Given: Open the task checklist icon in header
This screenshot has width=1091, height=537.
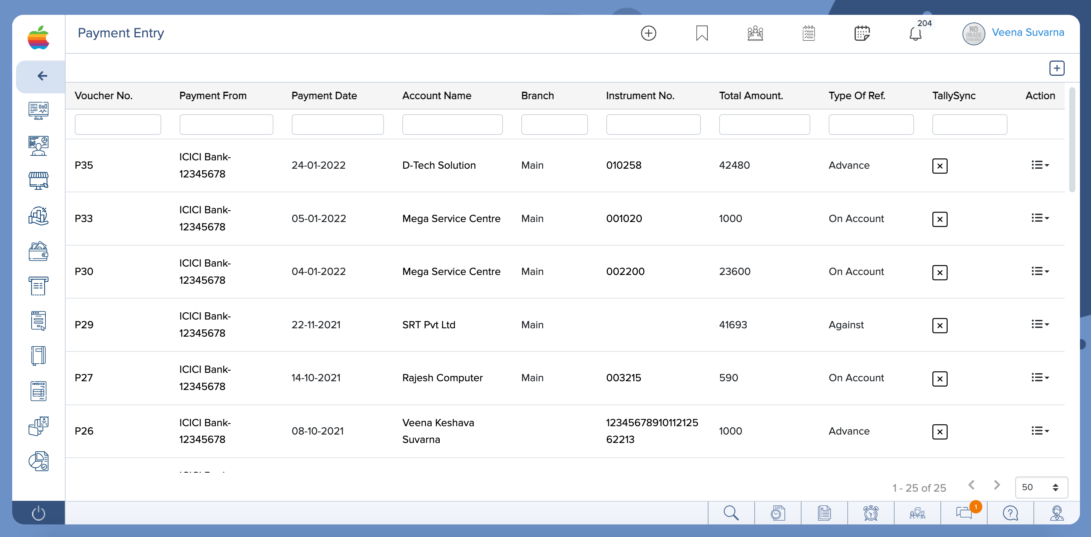Looking at the screenshot, I should [x=808, y=33].
